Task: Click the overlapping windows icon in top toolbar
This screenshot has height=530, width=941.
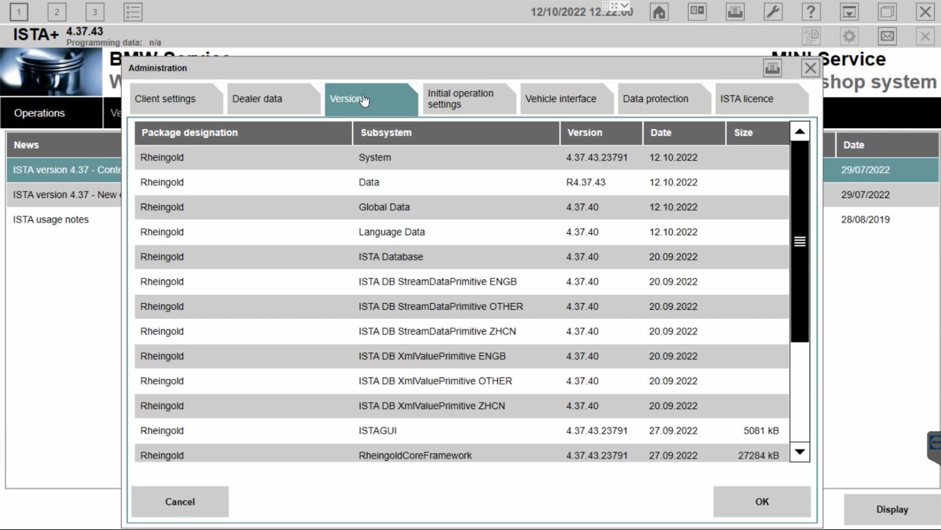Action: (887, 12)
